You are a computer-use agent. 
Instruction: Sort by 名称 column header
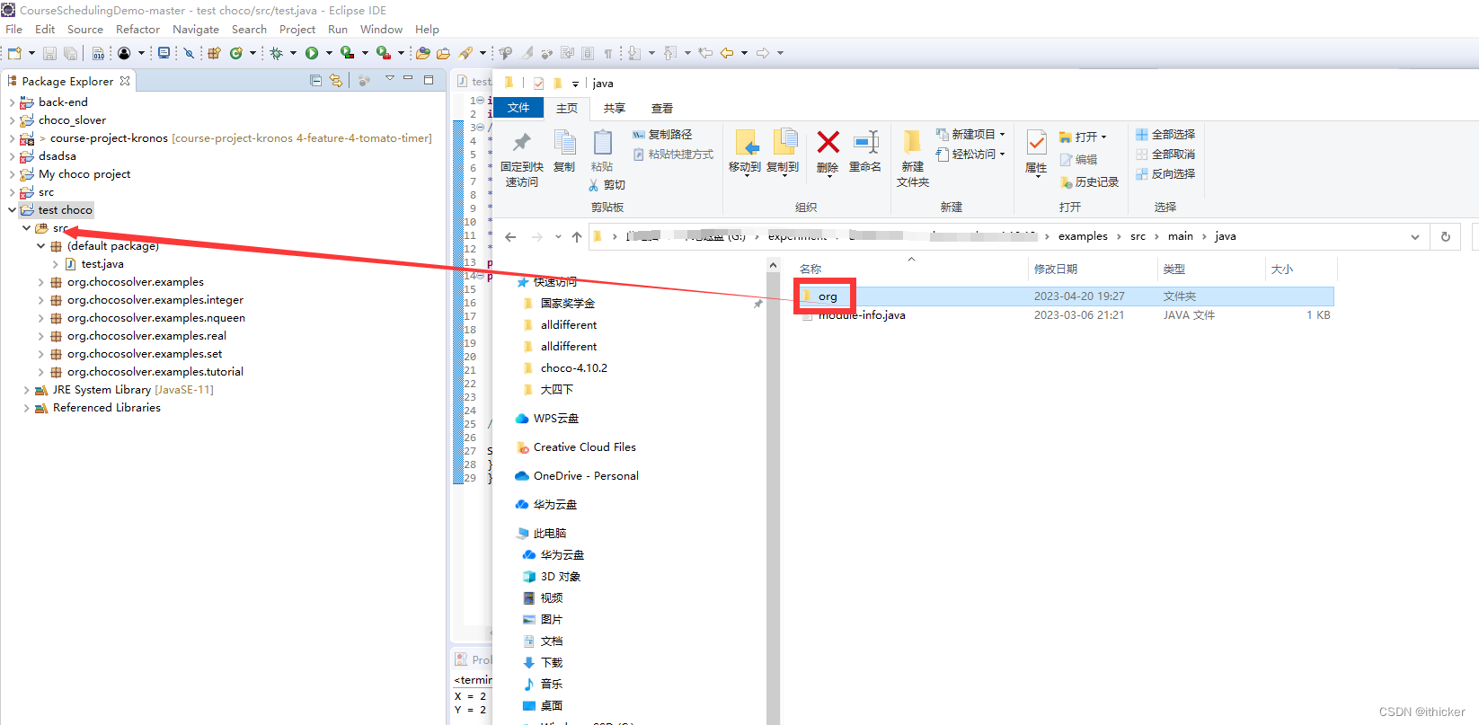[810, 269]
